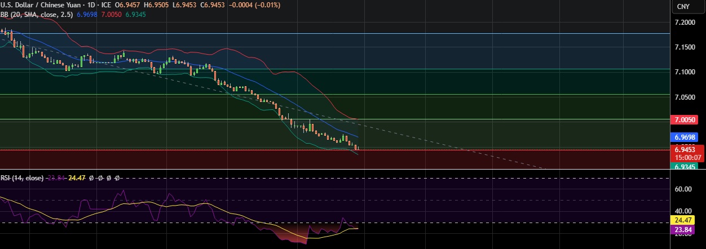Click the pane divider above the RSI panel
The width and height of the screenshot is (706, 249).
[338, 170]
